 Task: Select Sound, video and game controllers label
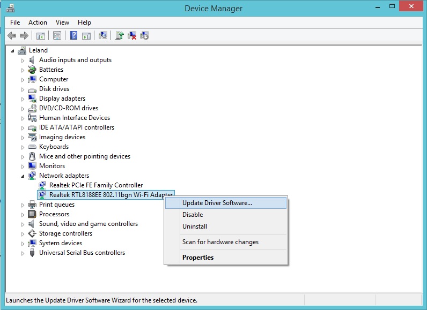click(89, 224)
